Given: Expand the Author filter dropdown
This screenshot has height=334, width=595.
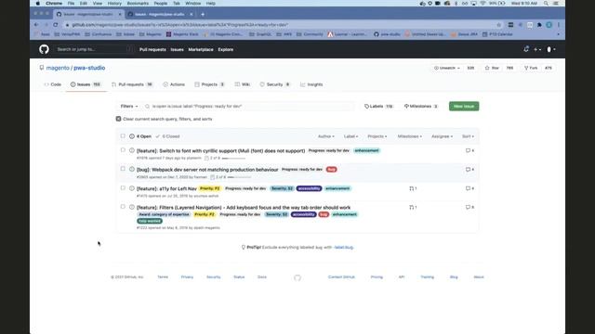Looking at the screenshot, I should 326,136.
